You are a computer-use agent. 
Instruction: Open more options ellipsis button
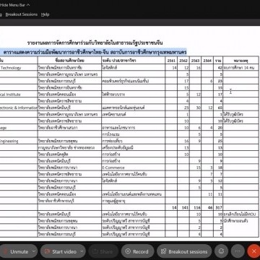tap(238, 251)
